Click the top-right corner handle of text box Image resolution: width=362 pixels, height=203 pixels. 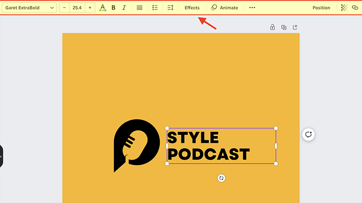pos(276,128)
